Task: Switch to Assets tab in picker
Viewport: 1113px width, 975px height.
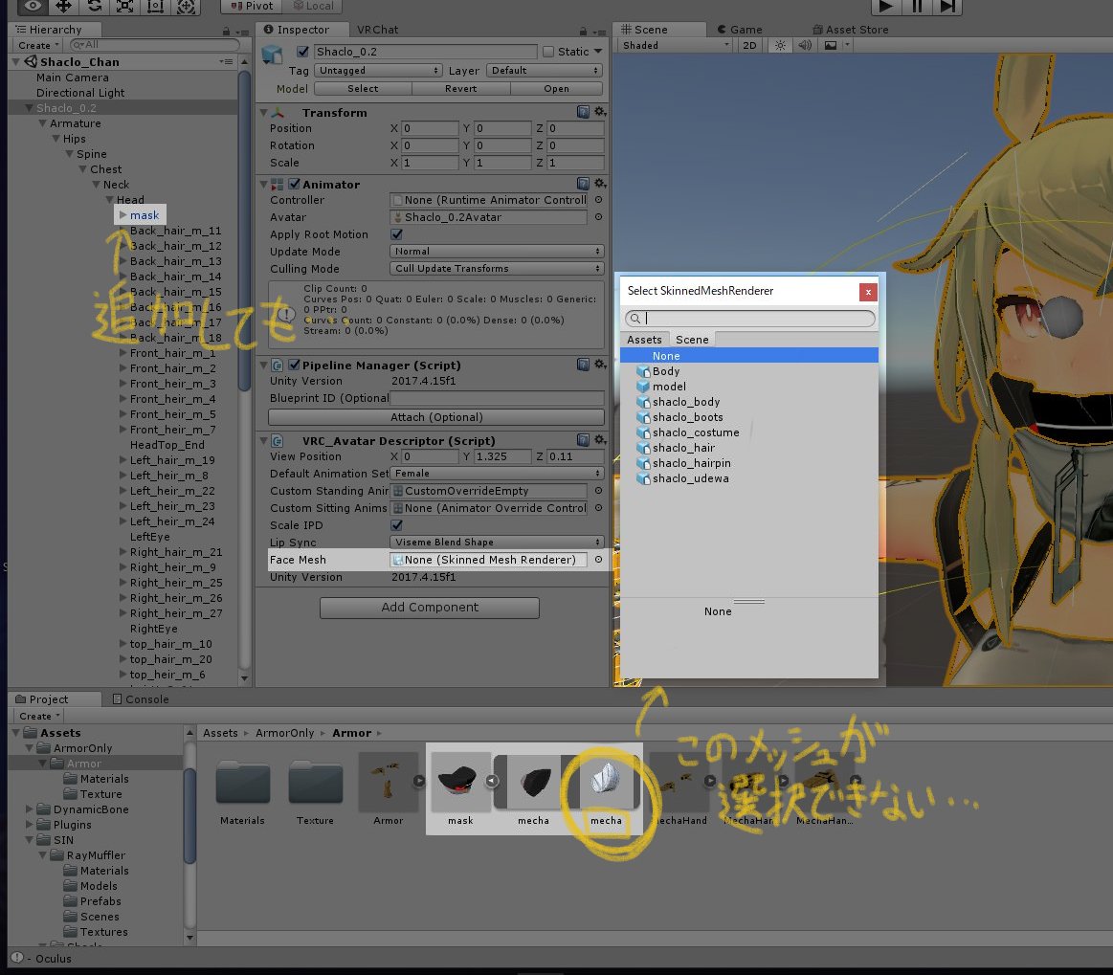Action: (644, 340)
